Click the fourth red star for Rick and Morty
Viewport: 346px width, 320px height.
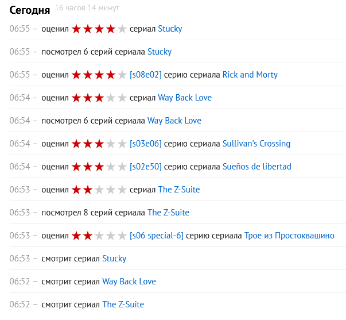click(111, 75)
